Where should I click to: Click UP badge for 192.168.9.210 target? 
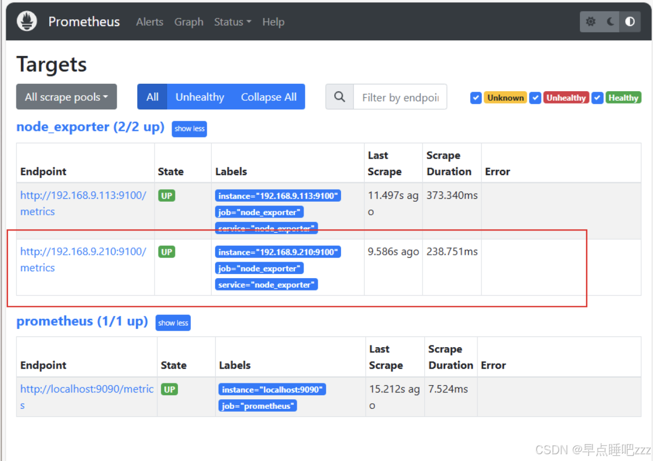(167, 252)
